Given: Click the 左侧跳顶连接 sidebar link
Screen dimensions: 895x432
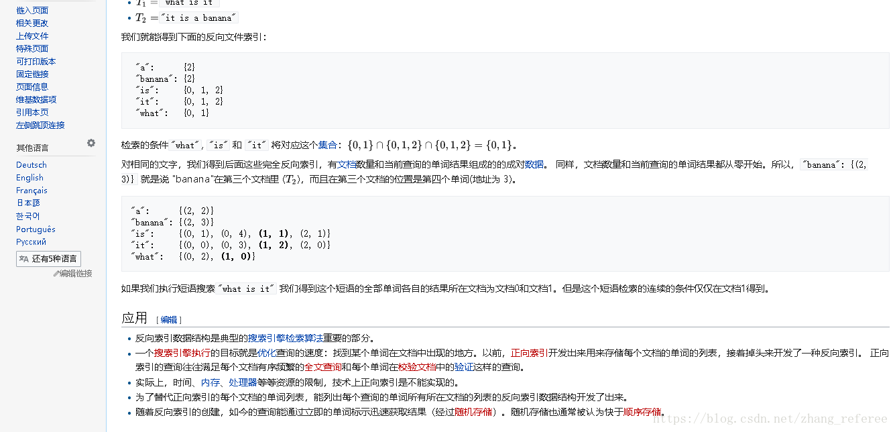Looking at the screenshot, I should coord(40,125).
